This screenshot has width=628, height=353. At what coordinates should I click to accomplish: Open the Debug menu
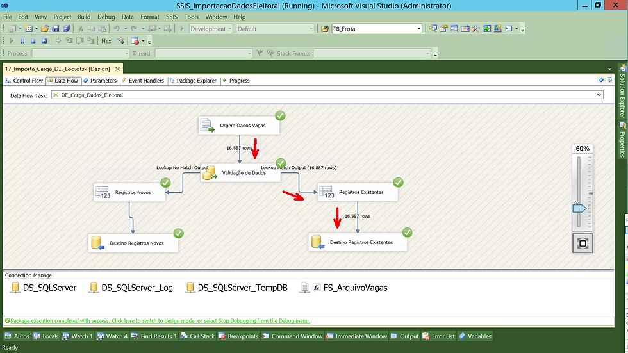pyautogui.click(x=106, y=17)
